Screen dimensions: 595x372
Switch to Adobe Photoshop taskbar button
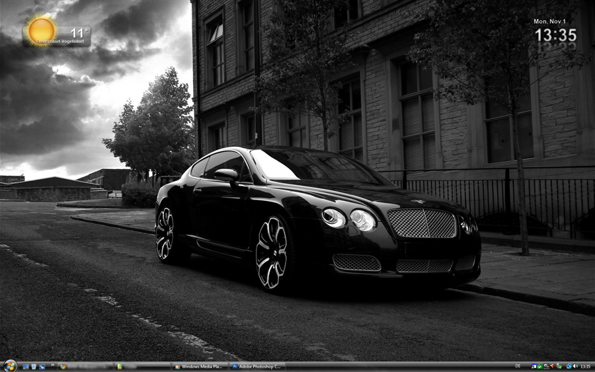(257, 367)
